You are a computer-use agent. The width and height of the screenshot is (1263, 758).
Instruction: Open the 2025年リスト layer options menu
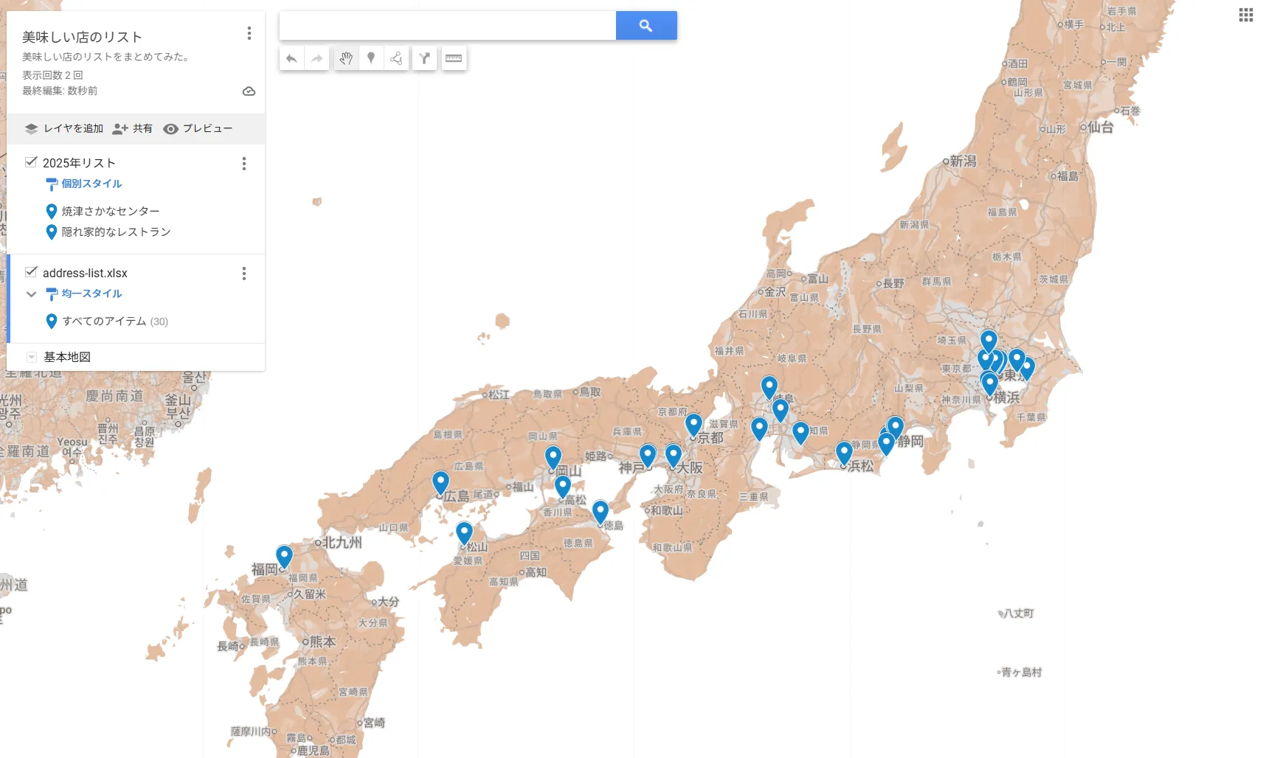pos(244,164)
